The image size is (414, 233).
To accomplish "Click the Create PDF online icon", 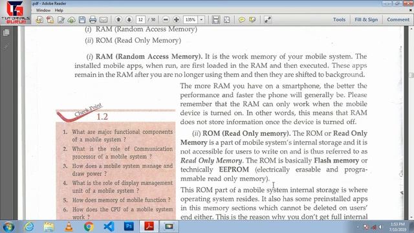I will tap(50, 20).
